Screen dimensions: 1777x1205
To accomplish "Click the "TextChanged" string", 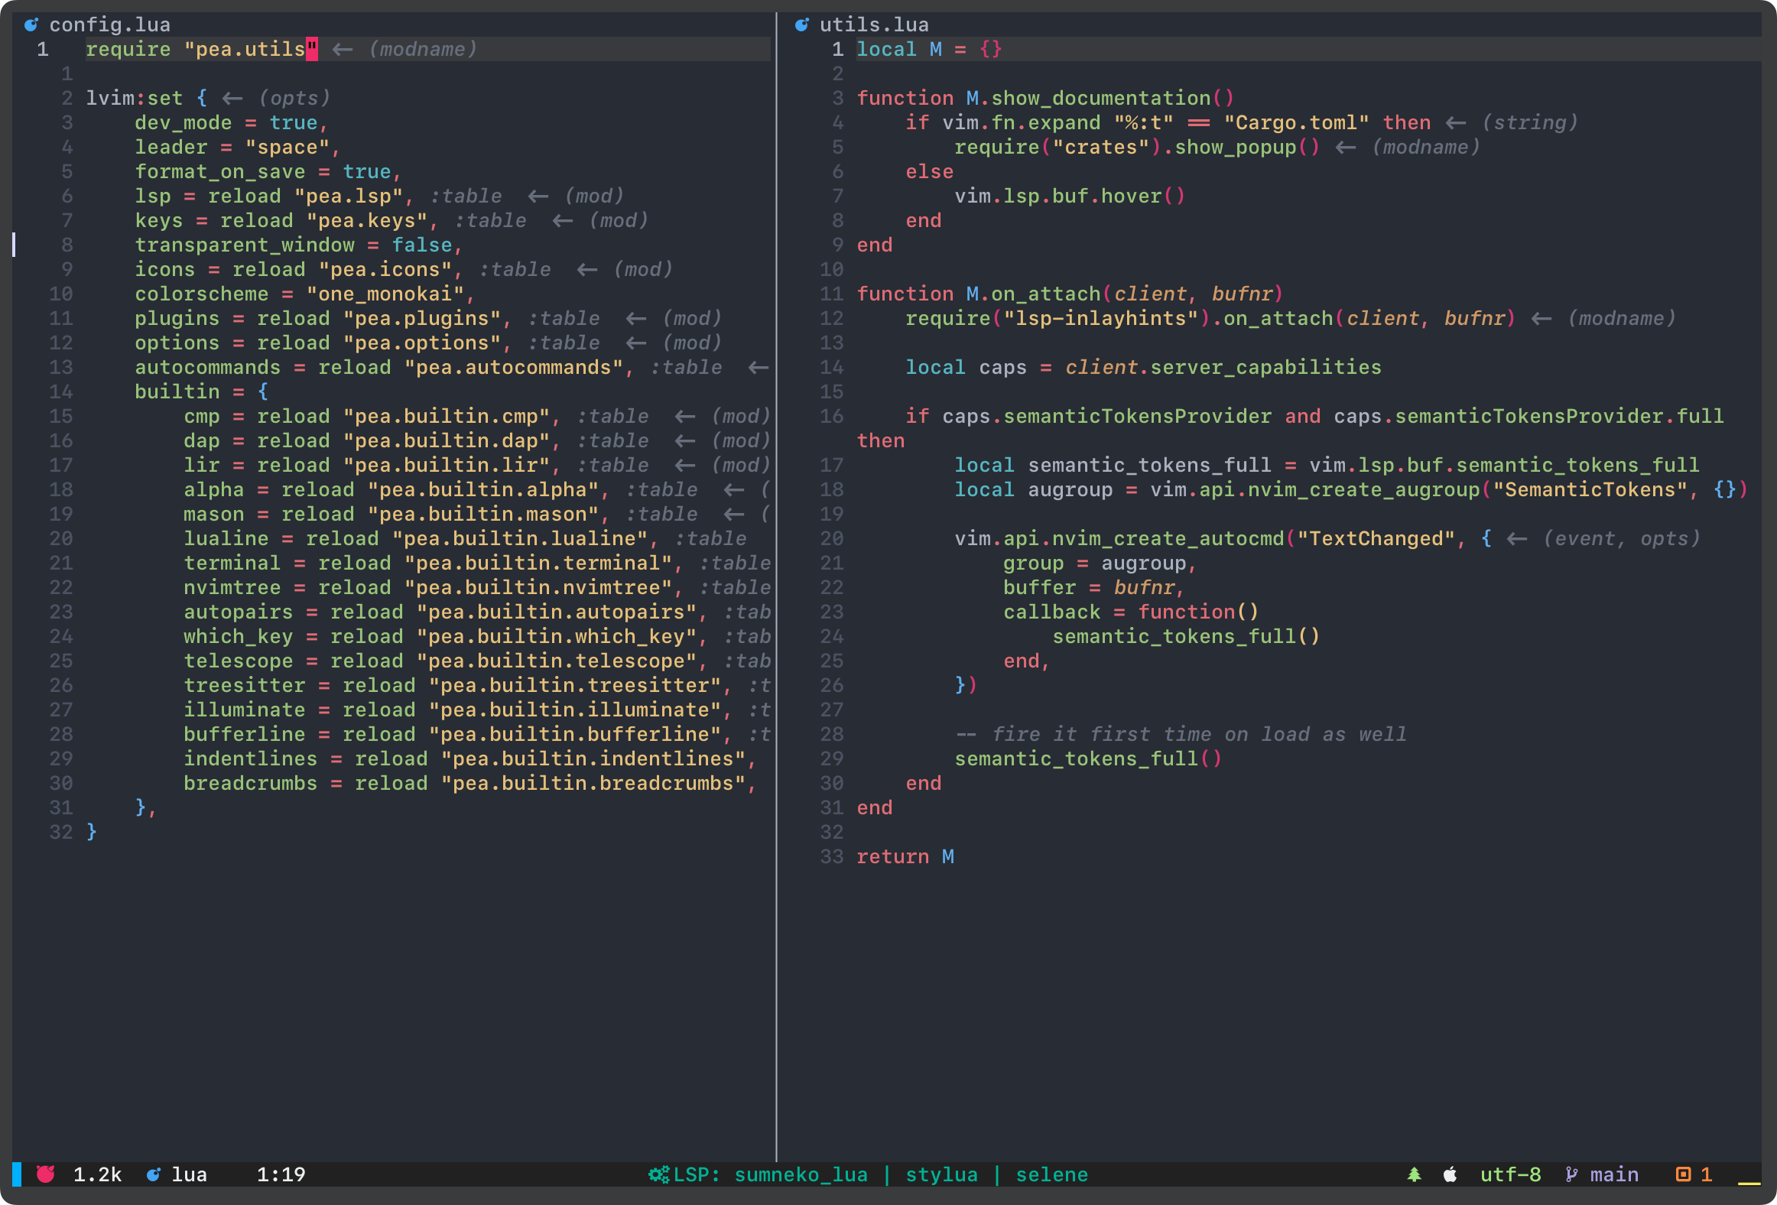I will (x=1376, y=538).
